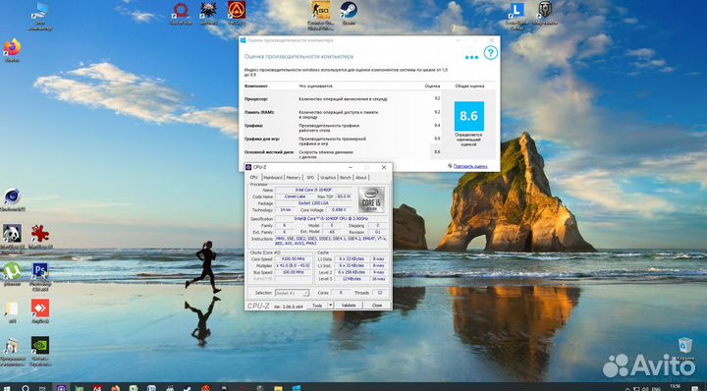Switch to the Bench tab in CPU-Z
The width and height of the screenshot is (707, 391).
pos(346,177)
